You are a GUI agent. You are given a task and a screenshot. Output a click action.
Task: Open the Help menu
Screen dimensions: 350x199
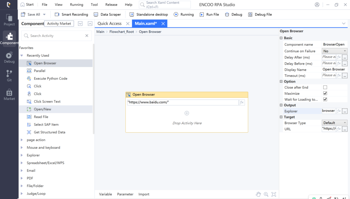click(x=129, y=4)
